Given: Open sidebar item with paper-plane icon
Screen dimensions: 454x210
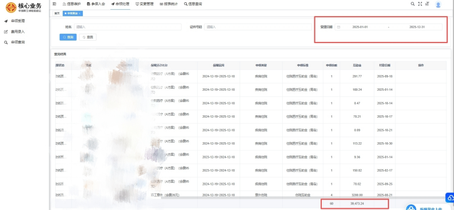Looking at the screenshot, I should [x=14, y=21].
